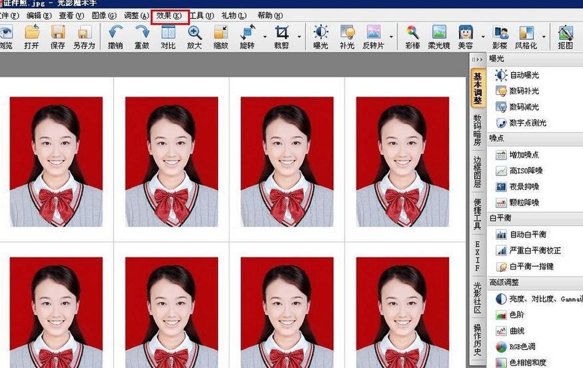The height and width of the screenshot is (368, 583).
Task: Click the 反转片 (Reversal film) icon
Action: [x=373, y=33]
